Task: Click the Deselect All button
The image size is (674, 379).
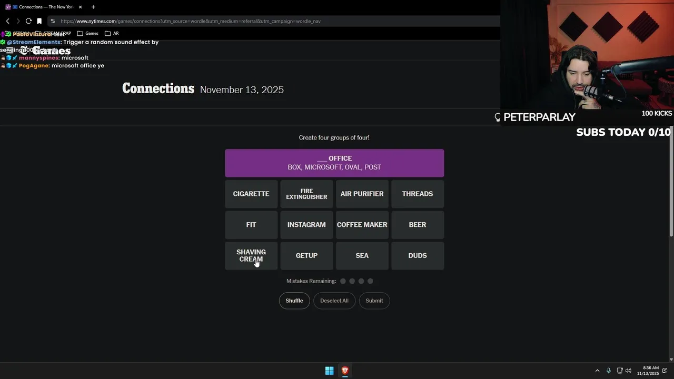Action: tap(334, 301)
